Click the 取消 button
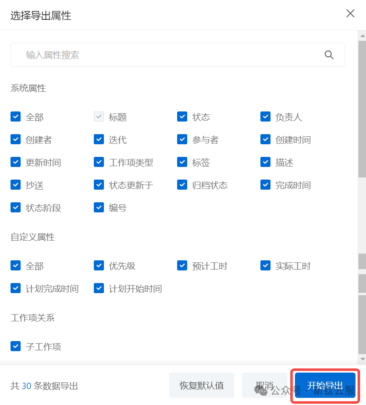The height and width of the screenshot is (405, 366). click(x=265, y=385)
